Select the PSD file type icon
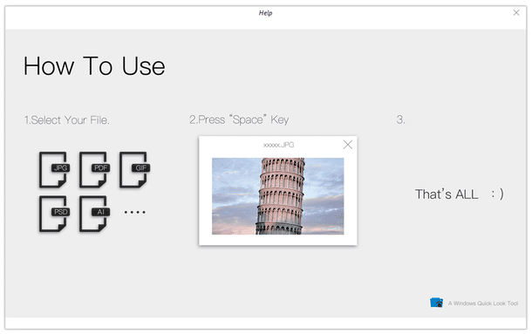This screenshot has height=334, width=532. pyautogui.click(x=54, y=214)
